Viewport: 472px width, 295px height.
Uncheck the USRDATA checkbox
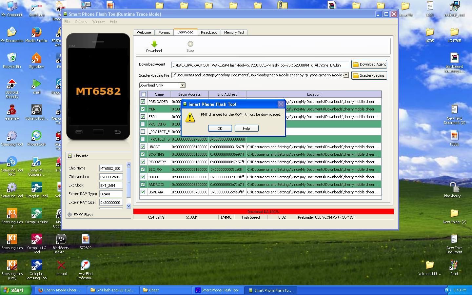pyautogui.click(x=143, y=192)
